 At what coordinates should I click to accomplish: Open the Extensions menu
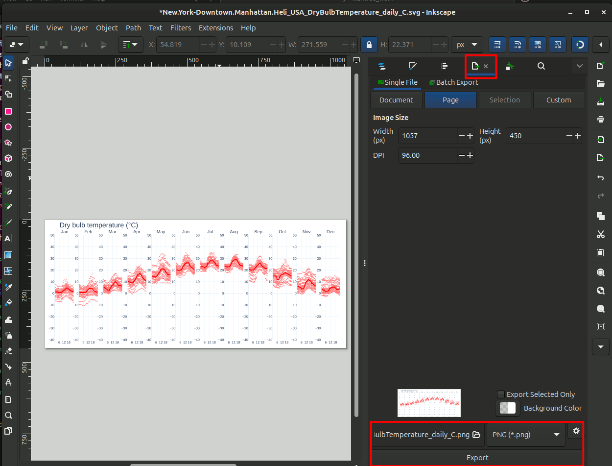click(x=215, y=28)
